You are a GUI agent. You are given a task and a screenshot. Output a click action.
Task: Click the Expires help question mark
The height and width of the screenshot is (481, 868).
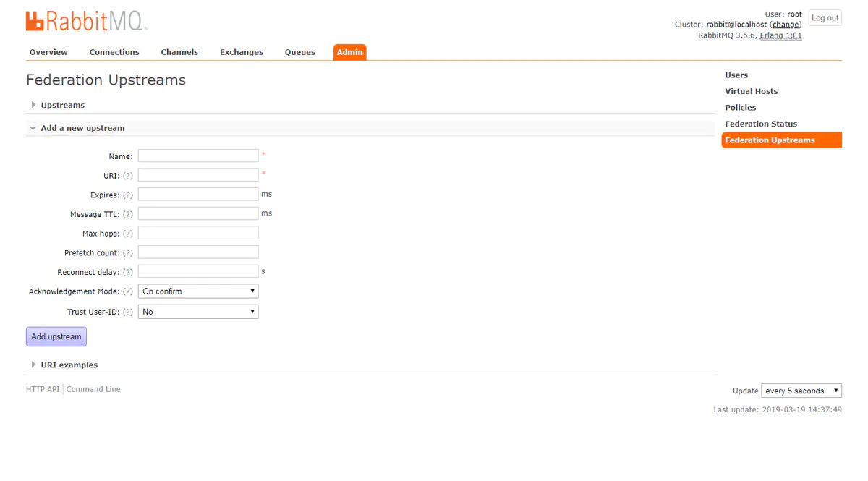(128, 195)
